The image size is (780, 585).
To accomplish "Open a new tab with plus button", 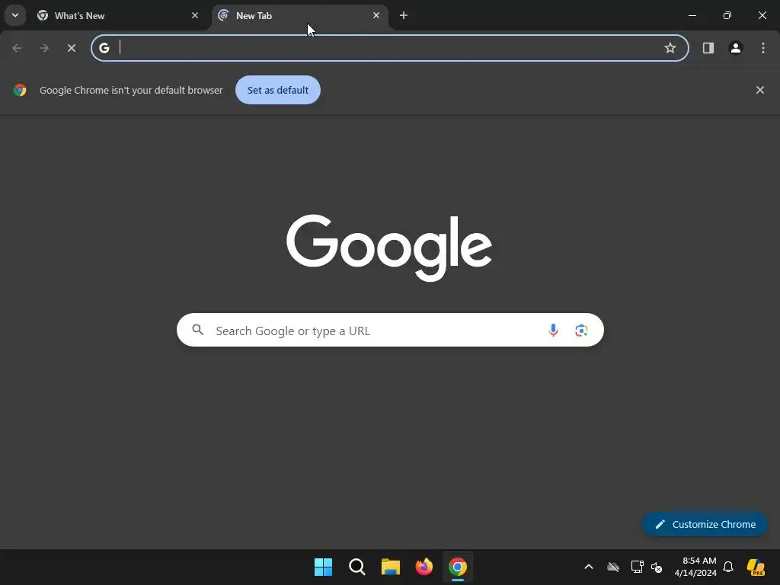I will [x=404, y=15].
